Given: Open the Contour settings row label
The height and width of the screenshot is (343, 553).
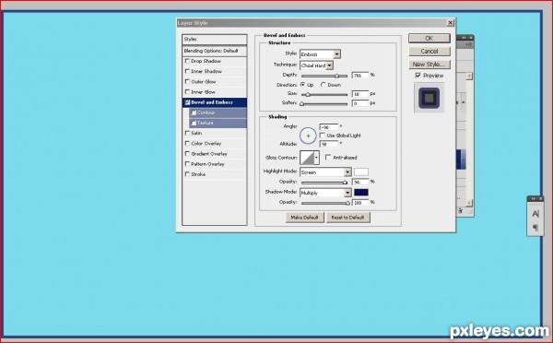Looking at the screenshot, I should [206, 112].
